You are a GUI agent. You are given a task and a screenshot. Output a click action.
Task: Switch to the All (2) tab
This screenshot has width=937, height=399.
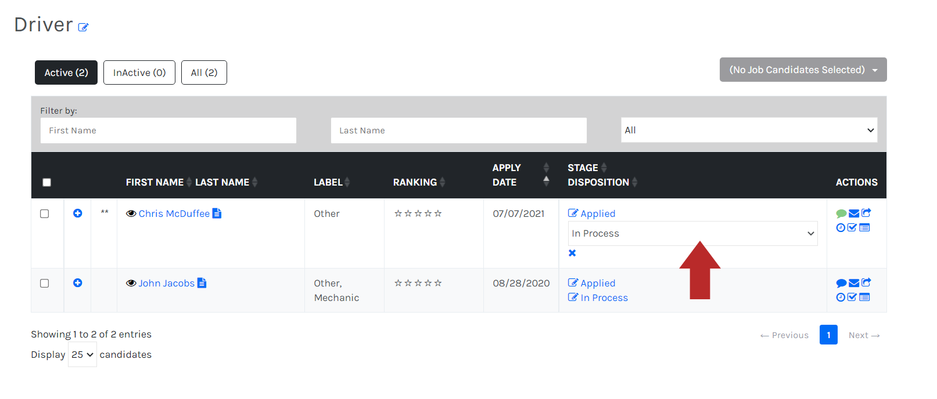click(x=204, y=72)
